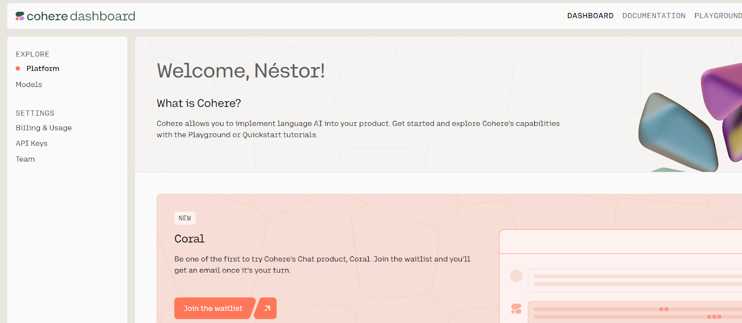Open the Documentation nav item

(654, 16)
